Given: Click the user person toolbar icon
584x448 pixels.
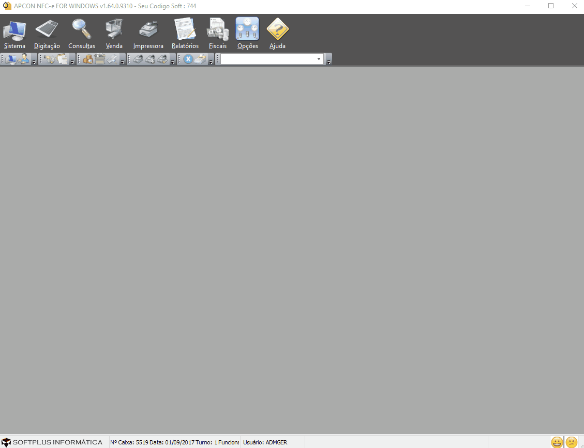Looking at the screenshot, I should [24, 59].
